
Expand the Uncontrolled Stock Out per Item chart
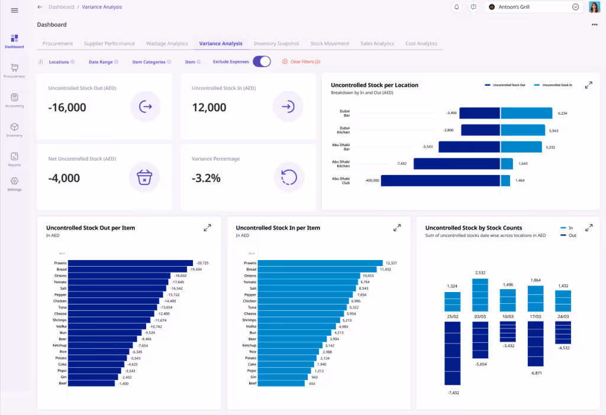(x=207, y=227)
